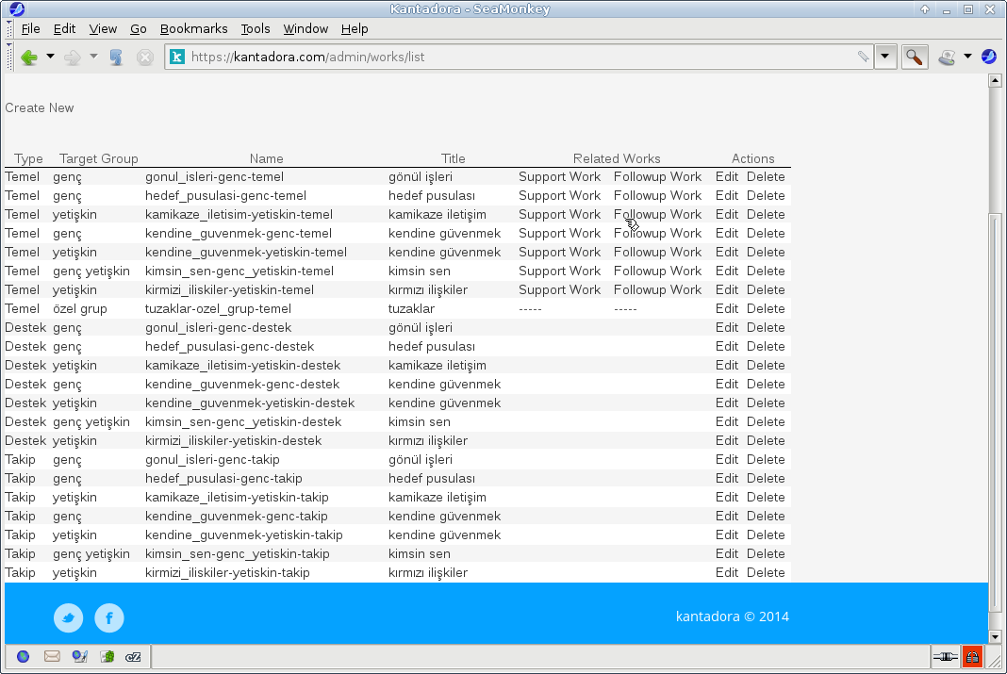This screenshot has width=1007, height=674.
Task: Click Delete for kamikaze_iletisim-yetiskin-destek
Action: click(766, 365)
